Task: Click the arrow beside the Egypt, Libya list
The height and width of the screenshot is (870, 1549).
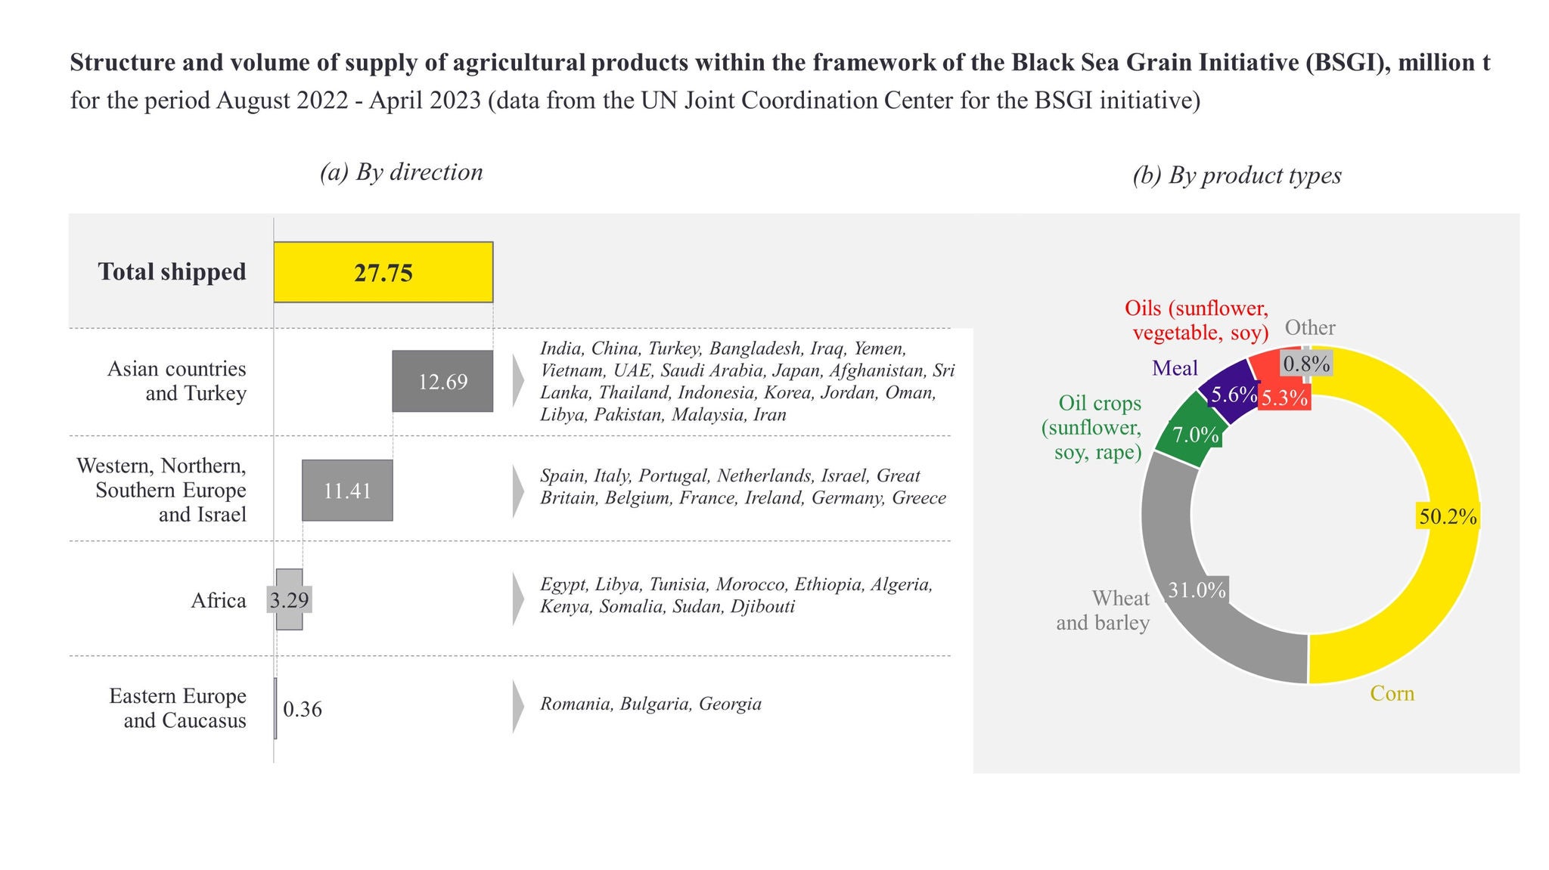Action: [x=517, y=599]
